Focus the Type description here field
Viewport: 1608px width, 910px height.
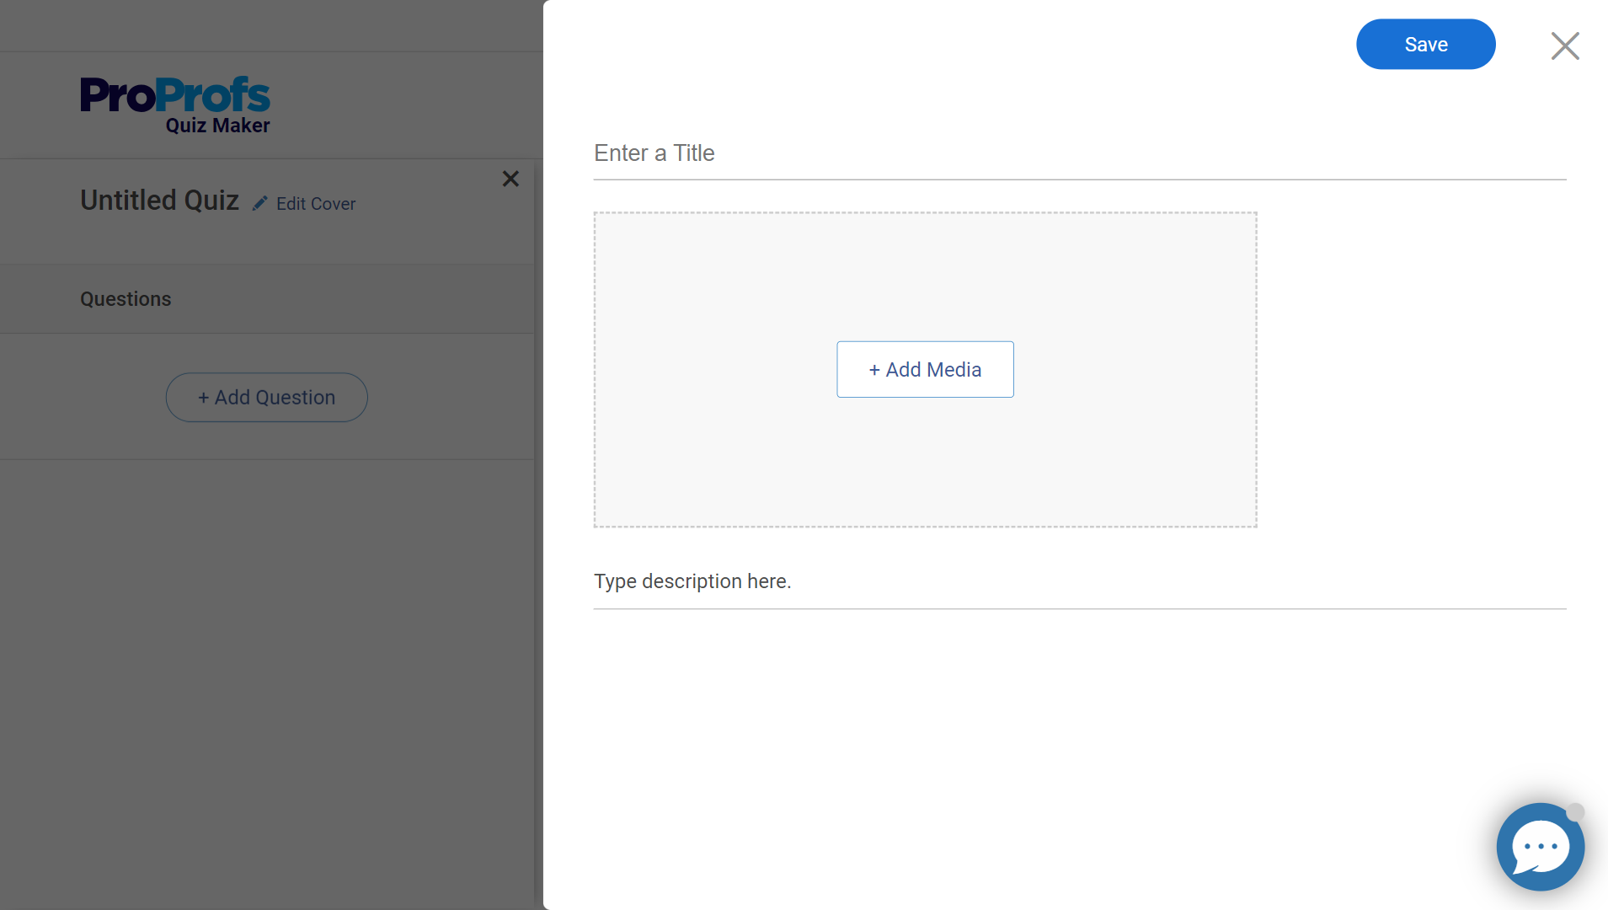click(1079, 581)
